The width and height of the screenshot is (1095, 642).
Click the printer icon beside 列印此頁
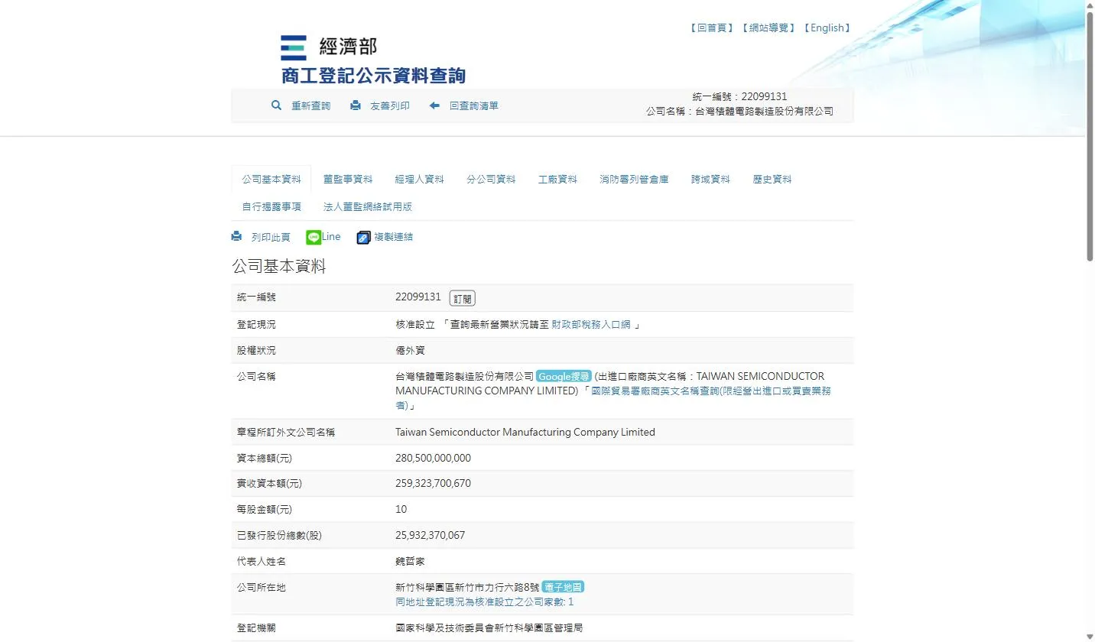[x=237, y=237]
